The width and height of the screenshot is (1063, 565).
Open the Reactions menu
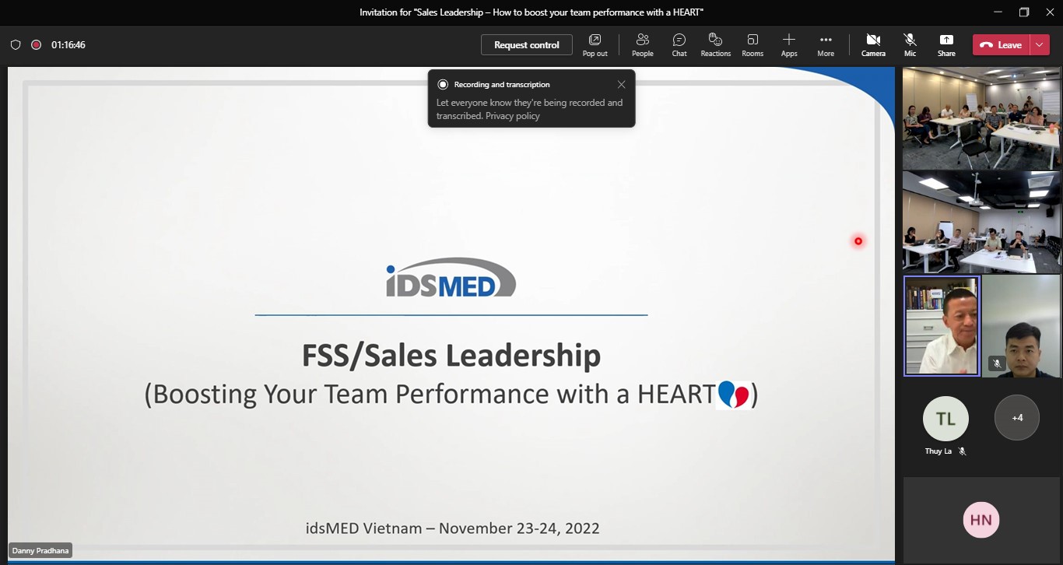[715, 44]
